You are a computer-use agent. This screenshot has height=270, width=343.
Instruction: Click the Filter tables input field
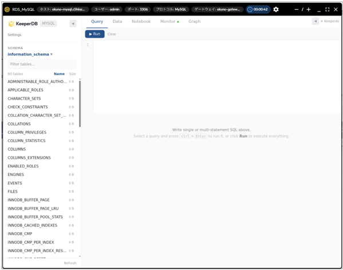coord(42,64)
